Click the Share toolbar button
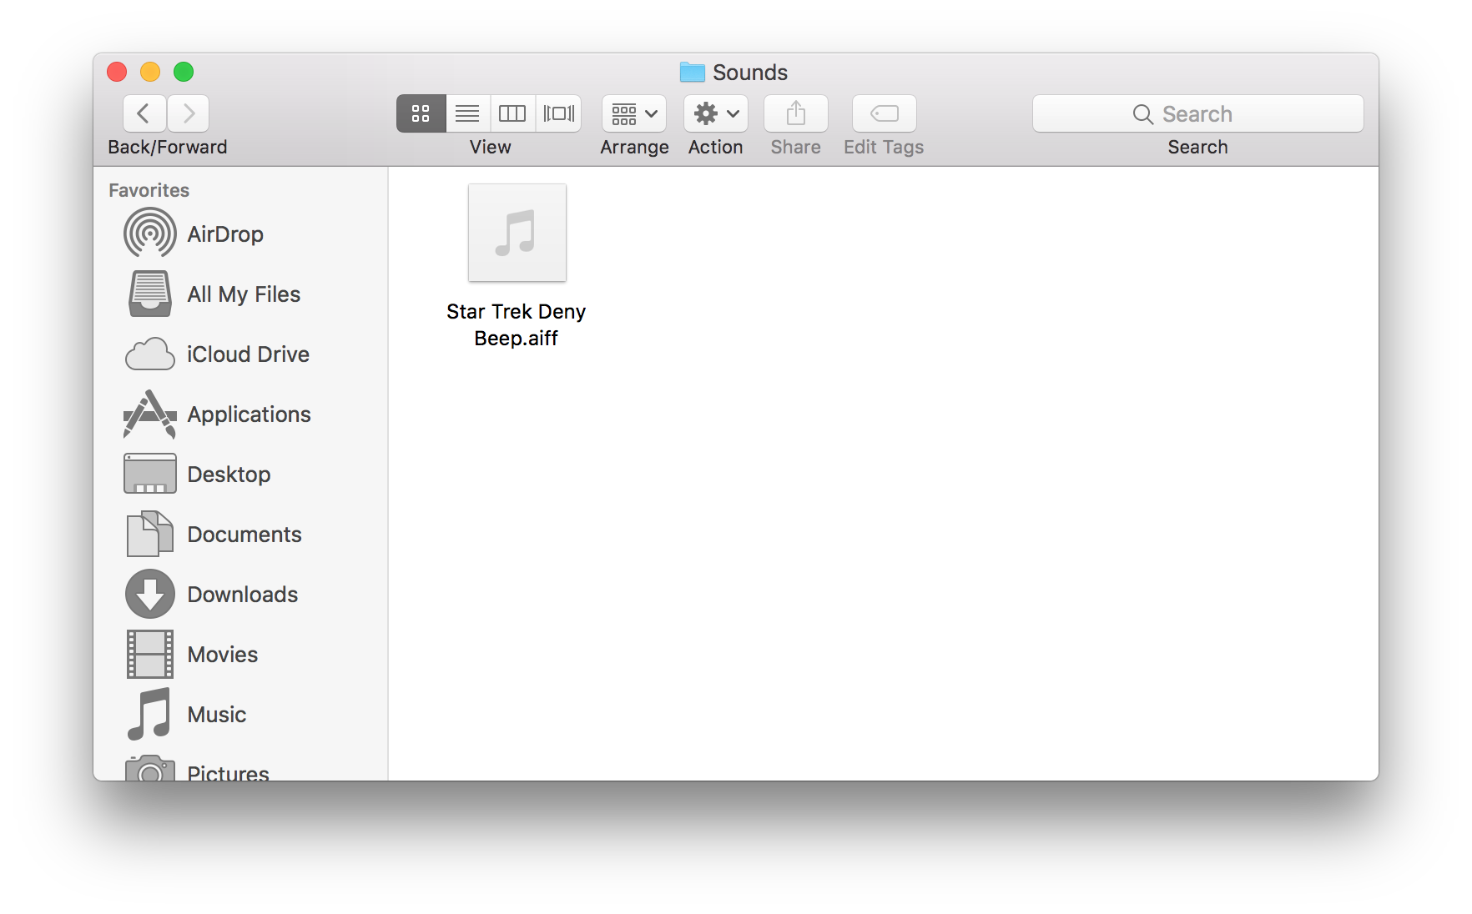1472x914 pixels. [x=796, y=113]
